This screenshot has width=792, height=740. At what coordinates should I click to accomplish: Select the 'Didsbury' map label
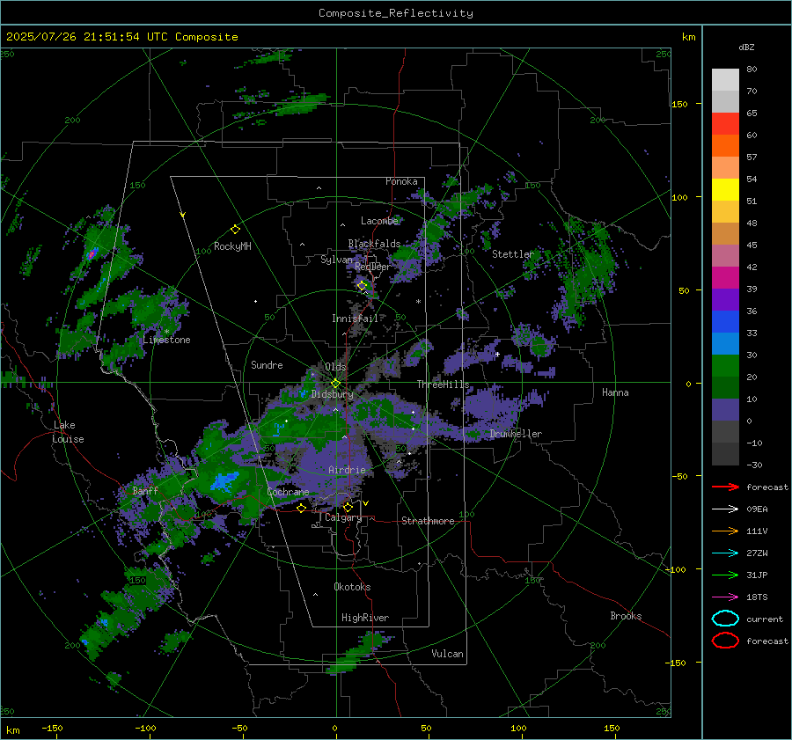click(332, 394)
